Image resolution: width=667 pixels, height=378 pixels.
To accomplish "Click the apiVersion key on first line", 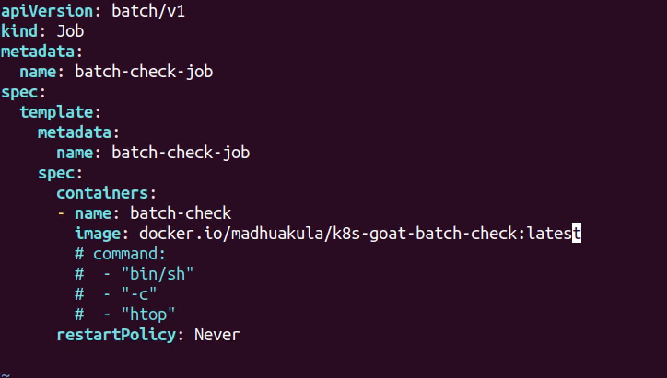I will [x=47, y=11].
